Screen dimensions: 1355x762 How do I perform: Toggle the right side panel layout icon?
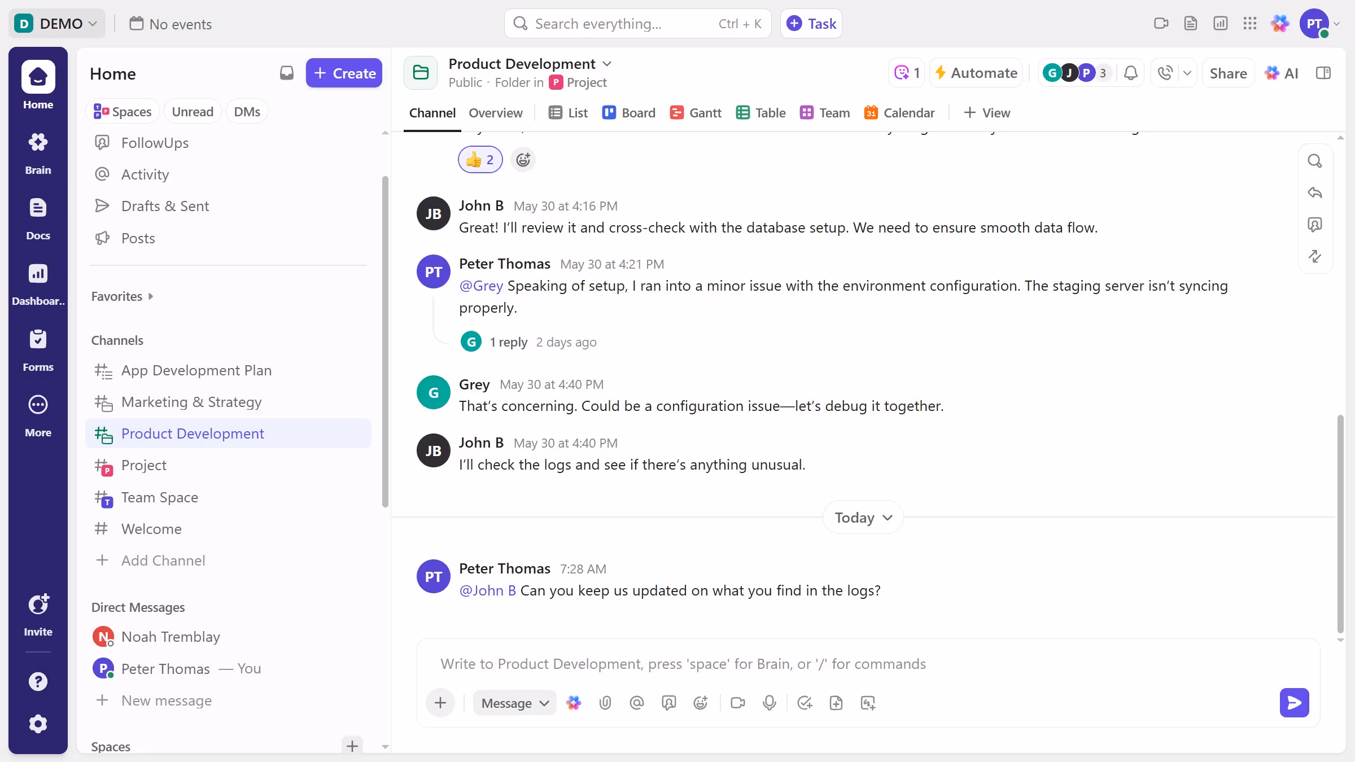tap(1323, 73)
